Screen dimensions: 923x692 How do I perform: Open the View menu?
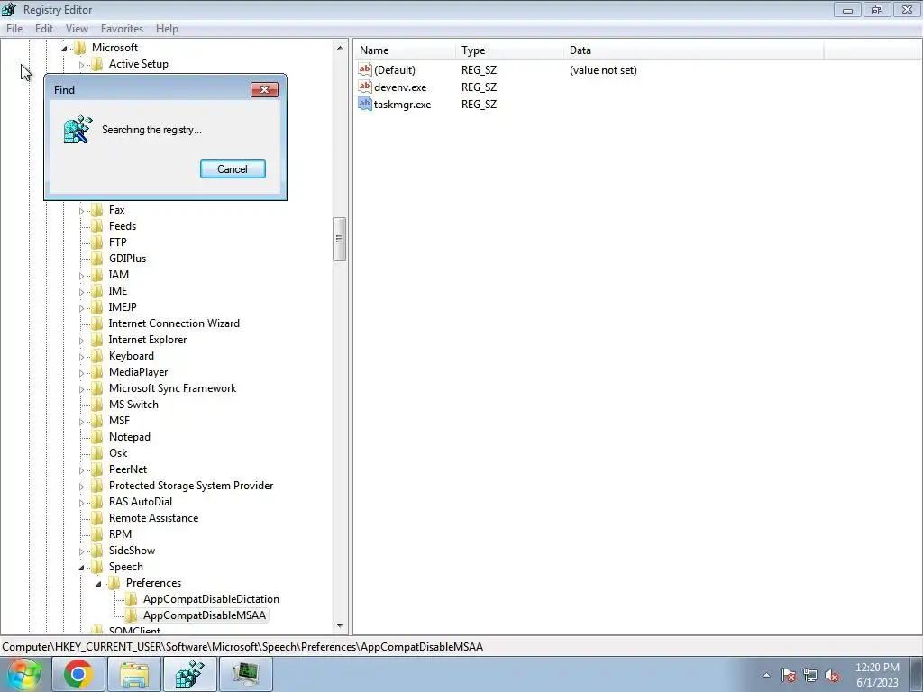[x=77, y=28]
